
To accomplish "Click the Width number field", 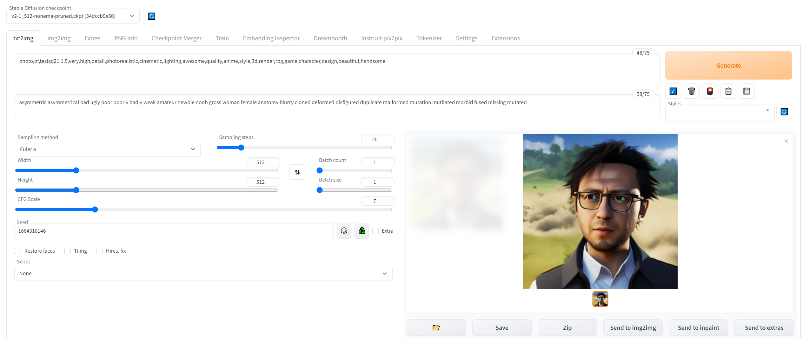I will point(263,162).
